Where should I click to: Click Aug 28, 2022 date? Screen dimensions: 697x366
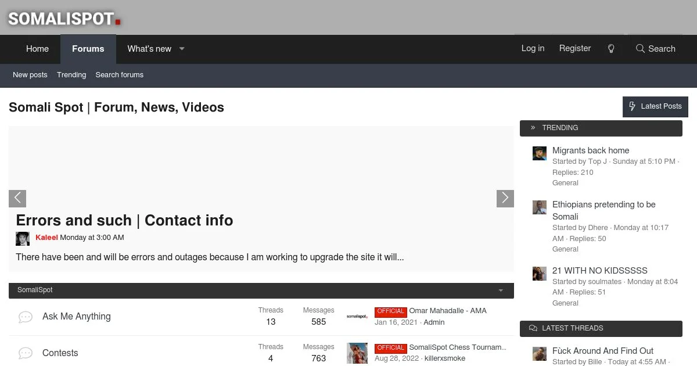pos(397,358)
